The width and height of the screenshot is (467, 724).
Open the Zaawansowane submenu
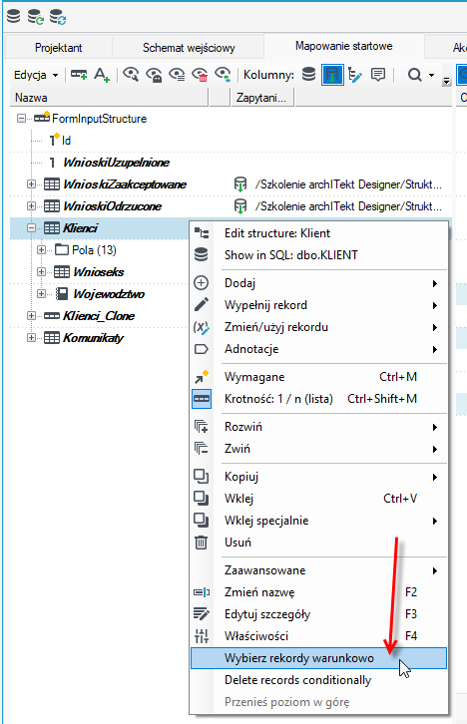tap(318, 570)
